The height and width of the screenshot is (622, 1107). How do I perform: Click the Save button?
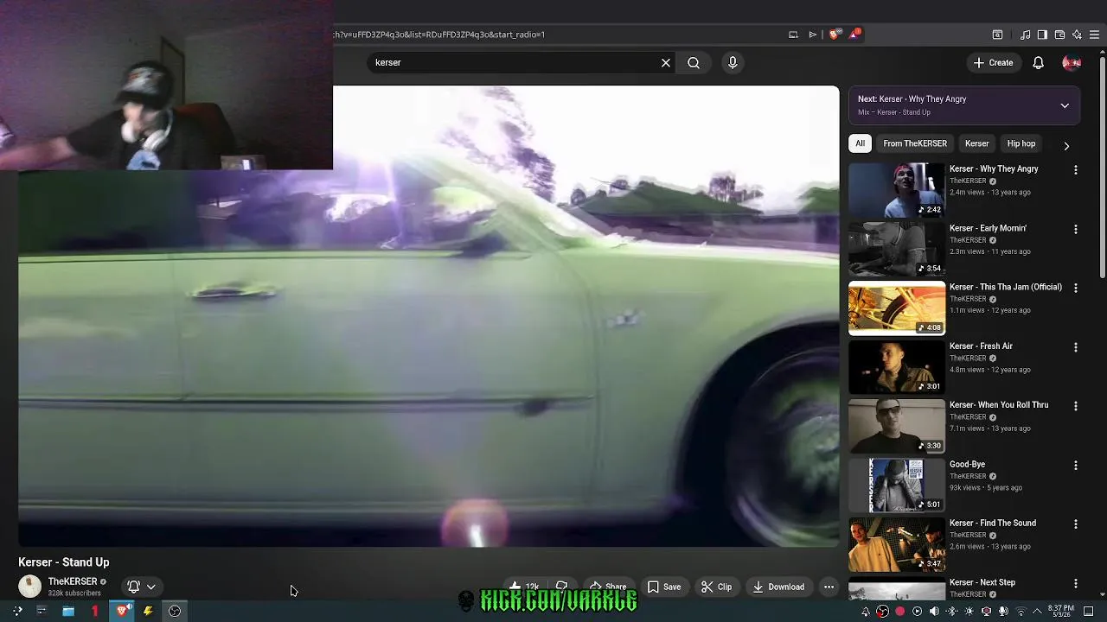664,587
